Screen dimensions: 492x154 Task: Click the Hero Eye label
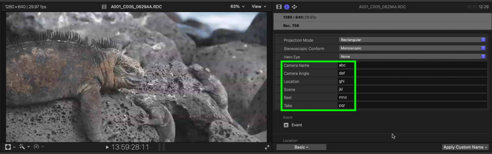(x=292, y=57)
